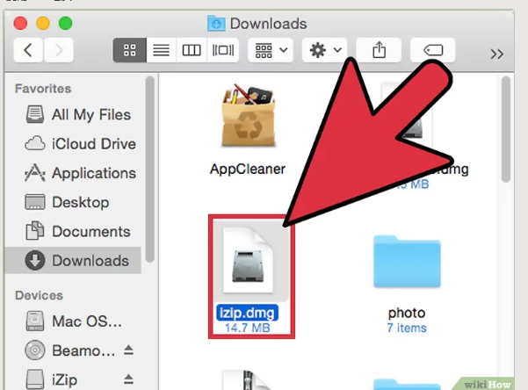Viewport: 528px width, 390px height.
Task: Click the sidebar scrollbar
Action: point(150,169)
